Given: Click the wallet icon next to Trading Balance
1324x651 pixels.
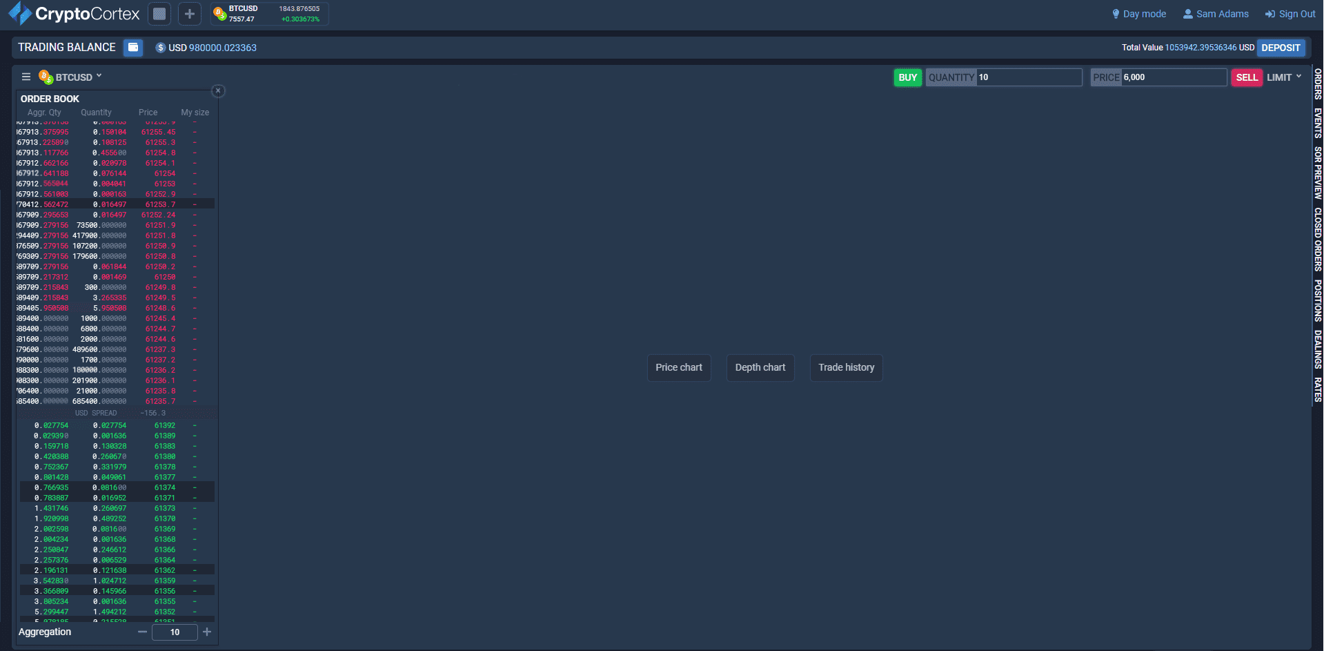Looking at the screenshot, I should (132, 48).
